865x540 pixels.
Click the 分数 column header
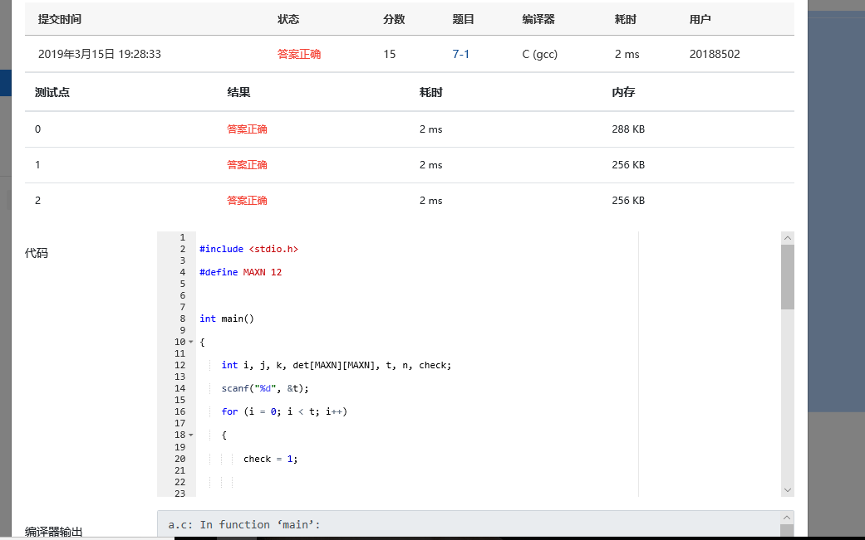(394, 19)
